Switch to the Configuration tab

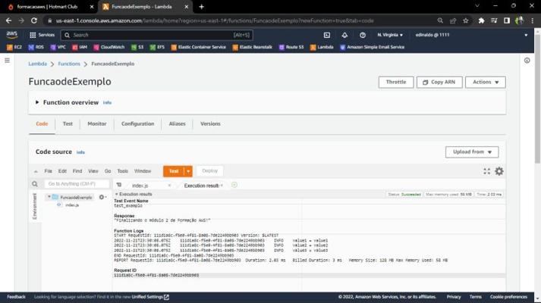[137, 123]
